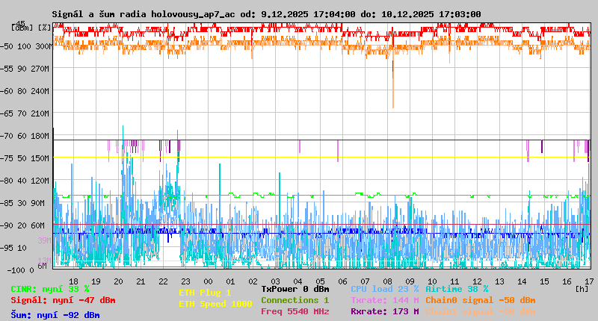Click the 'Freq 5540 MHz' legend label
Viewport: 598px width, 321px height.
tap(295, 311)
